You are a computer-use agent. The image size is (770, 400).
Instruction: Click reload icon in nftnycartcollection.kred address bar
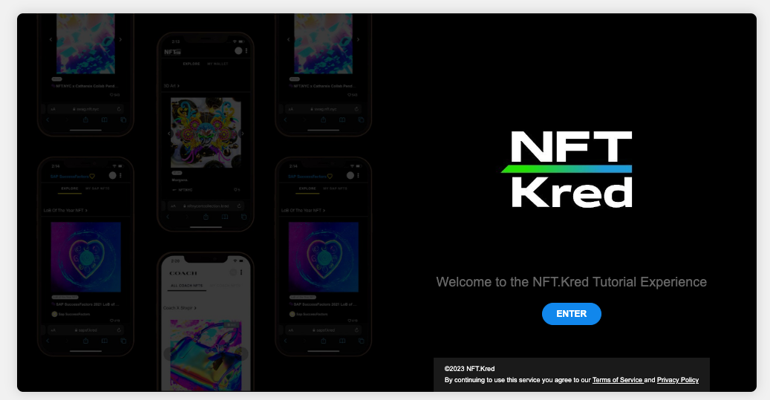239,206
